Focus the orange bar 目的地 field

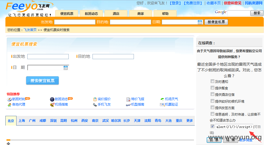coord(130,22)
